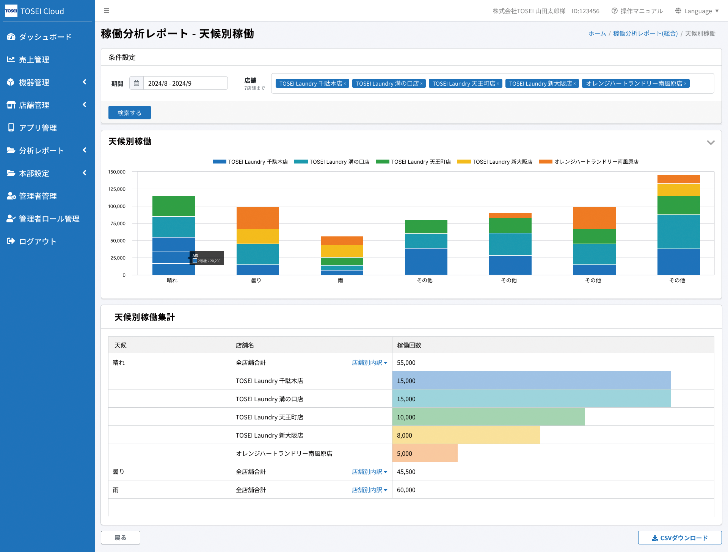Collapse the 天候別稼働 chart panel chevron
This screenshot has width=728, height=552.
tap(711, 142)
